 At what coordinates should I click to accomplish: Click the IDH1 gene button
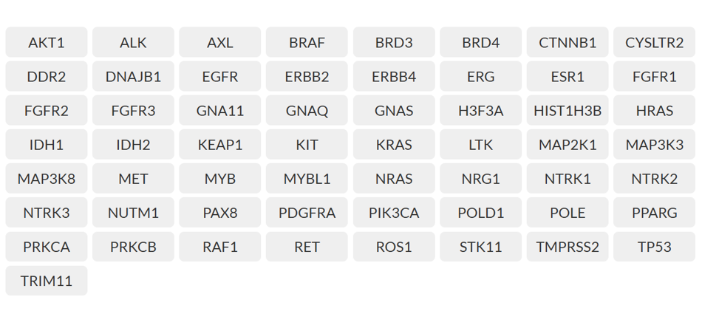[x=47, y=145]
